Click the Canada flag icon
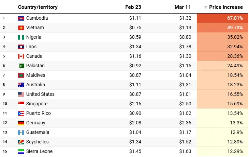249x157 pixels. 21,56
